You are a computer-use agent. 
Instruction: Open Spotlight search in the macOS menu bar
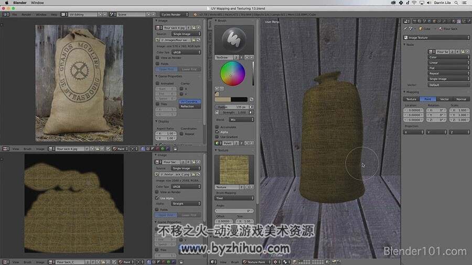(x=456, y=3)
